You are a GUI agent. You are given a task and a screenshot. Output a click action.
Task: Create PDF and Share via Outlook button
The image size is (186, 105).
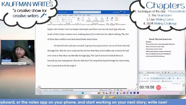tap(96, 20)
